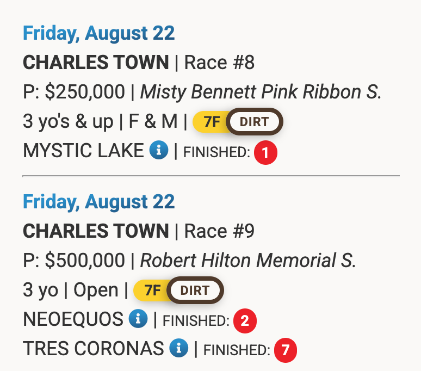Image resolution: width=421 pixels, height=371 pixels.
Task: Select the DIRT surface badge for Race #9
Action: tap(195, 290)
